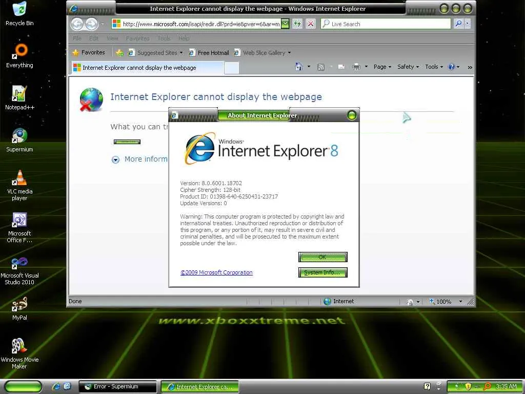Click inside the Live Search box
Image resolution: width=525 pixels, height=394 pixels.
click(386, 24)
